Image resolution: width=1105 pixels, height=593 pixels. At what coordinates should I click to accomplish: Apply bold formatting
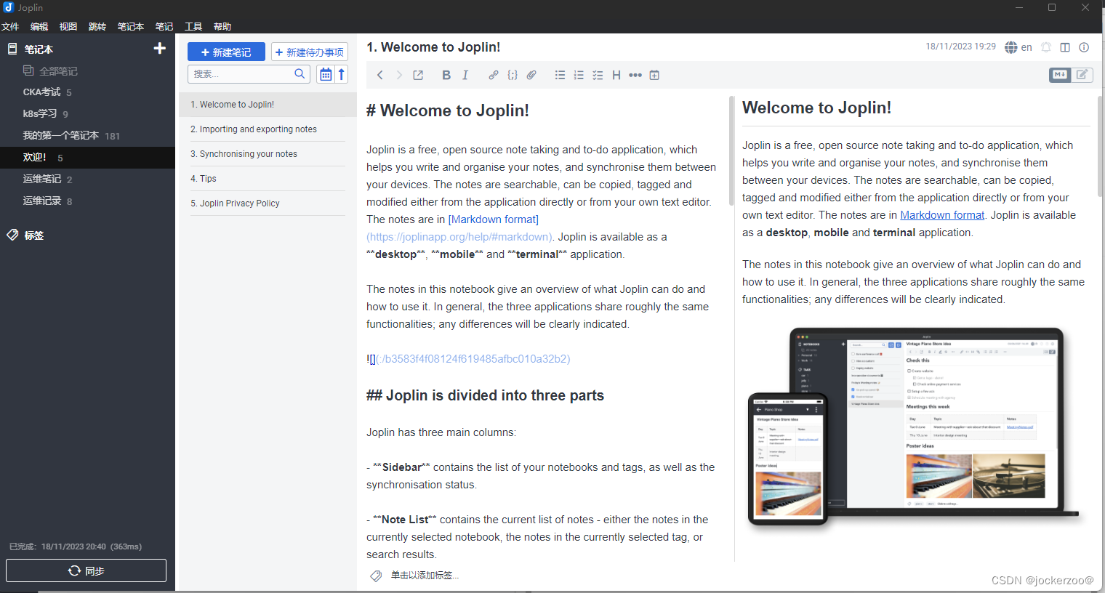[x=446, y=75]
